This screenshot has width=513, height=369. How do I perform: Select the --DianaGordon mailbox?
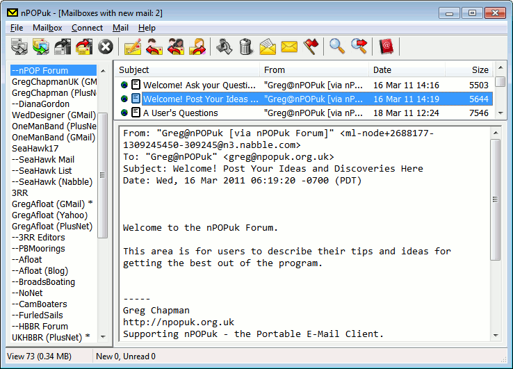coord(54,104)
